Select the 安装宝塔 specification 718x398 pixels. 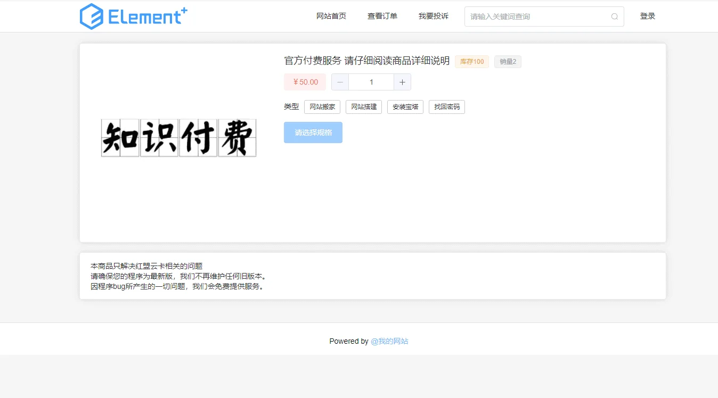[x=405, y=106]
